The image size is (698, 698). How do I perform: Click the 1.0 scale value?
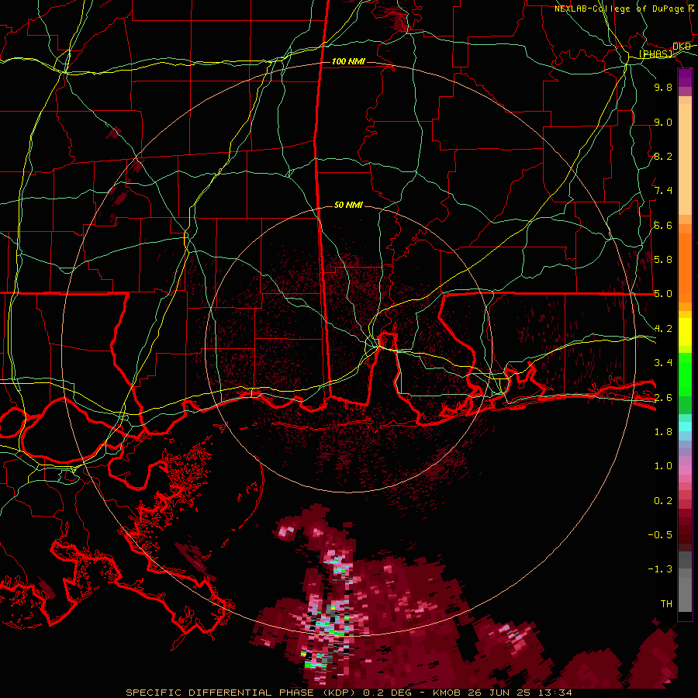coord(663,466)
